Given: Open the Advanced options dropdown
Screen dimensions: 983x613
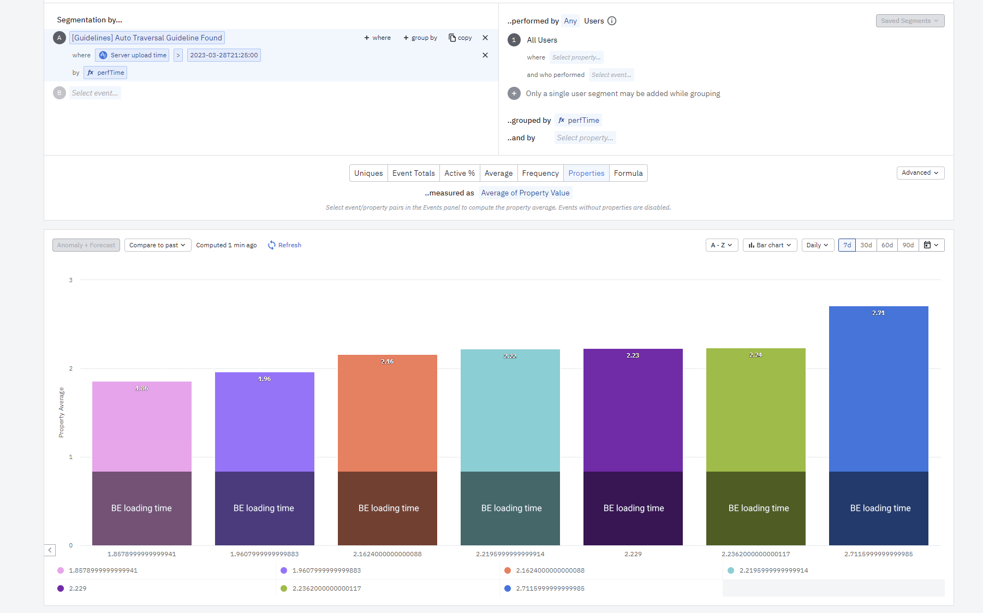Looking at the screenshot, I should 920,172.
